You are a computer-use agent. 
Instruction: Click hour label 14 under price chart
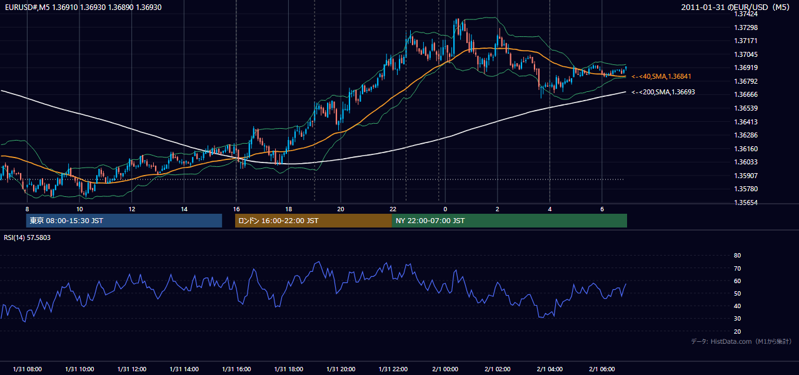pos(184,209)
